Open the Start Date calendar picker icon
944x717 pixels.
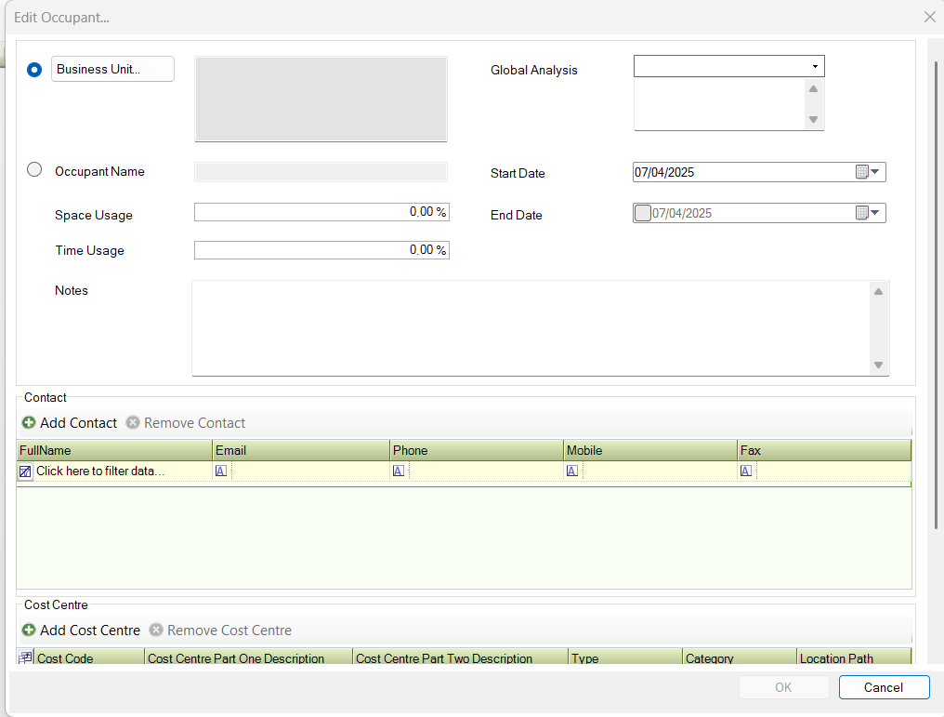tap(862, 172)
